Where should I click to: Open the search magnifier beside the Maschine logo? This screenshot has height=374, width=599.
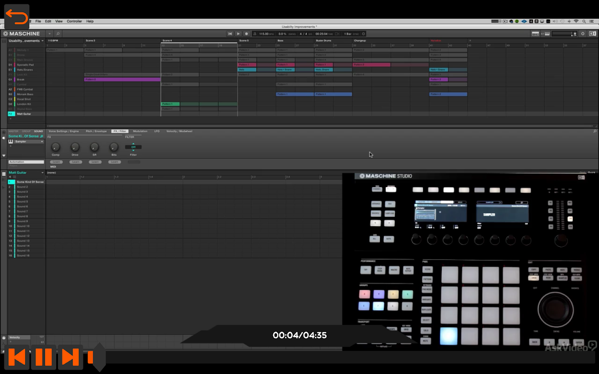coord(58,34)
